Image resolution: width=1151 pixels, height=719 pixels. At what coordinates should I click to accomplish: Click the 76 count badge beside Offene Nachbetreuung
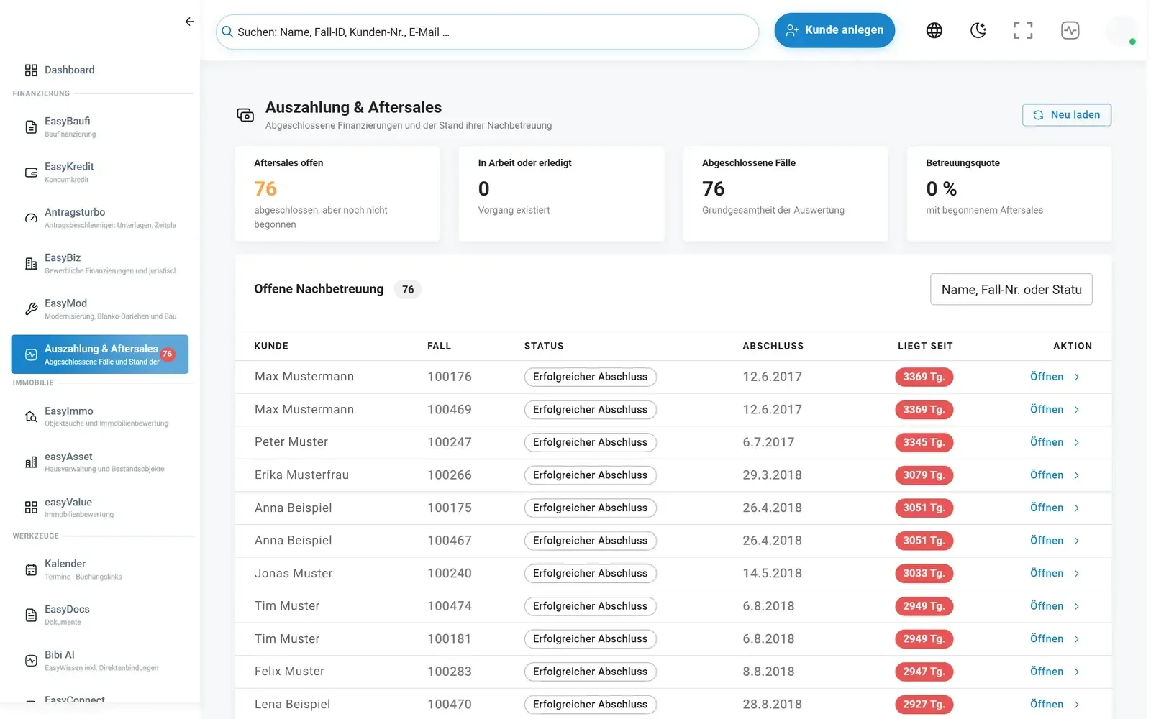coord(408,289)
